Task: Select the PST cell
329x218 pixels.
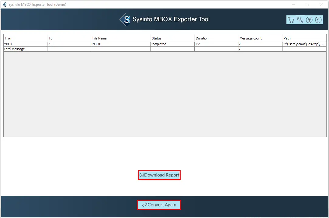Action: coord(69,44)
